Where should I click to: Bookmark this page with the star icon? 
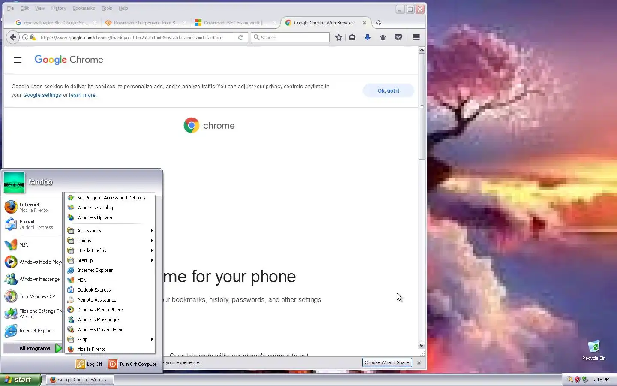339,37
